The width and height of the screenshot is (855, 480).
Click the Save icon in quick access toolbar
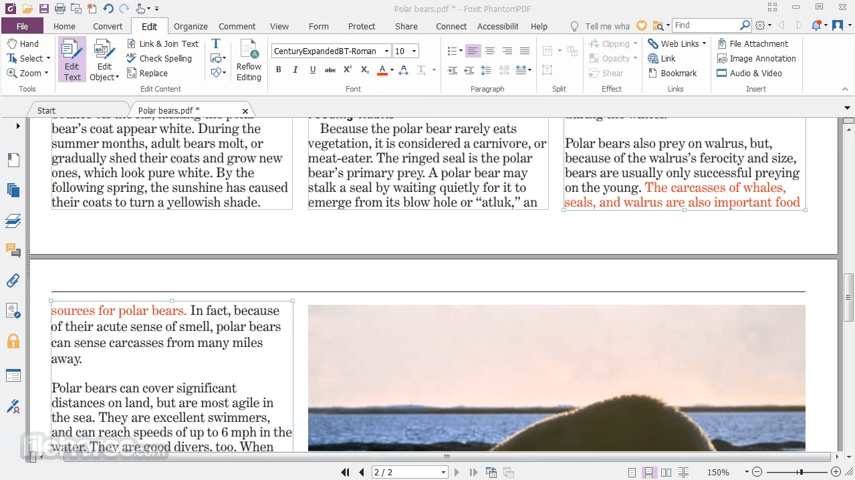43,9
